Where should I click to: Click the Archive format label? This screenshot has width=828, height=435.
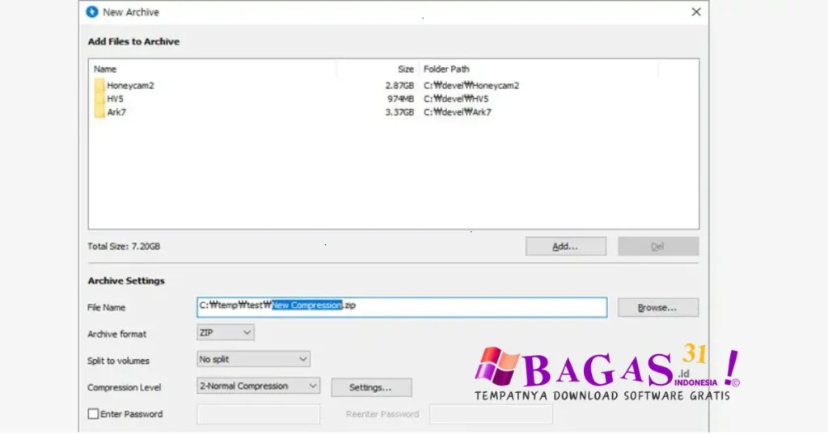(116, 334)
